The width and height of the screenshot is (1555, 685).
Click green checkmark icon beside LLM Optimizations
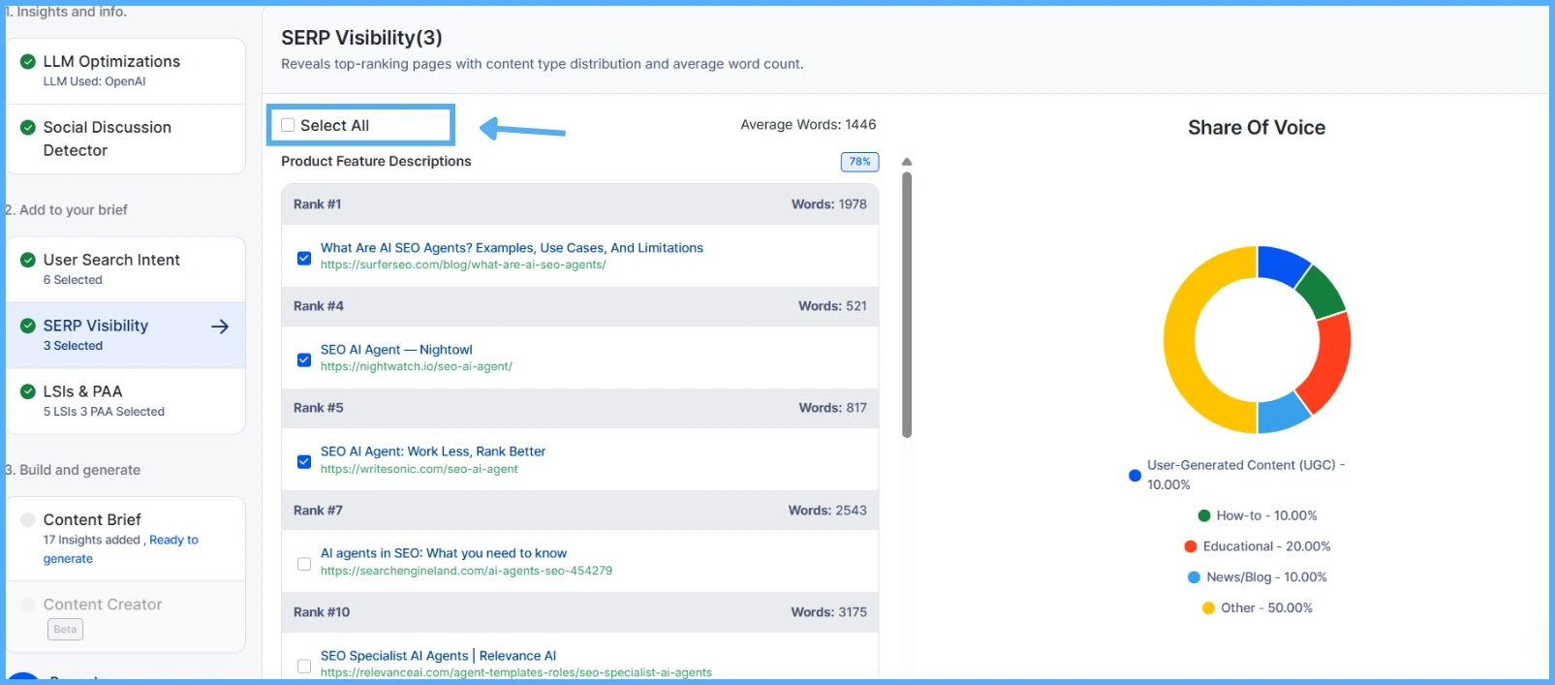click(28, 62)
